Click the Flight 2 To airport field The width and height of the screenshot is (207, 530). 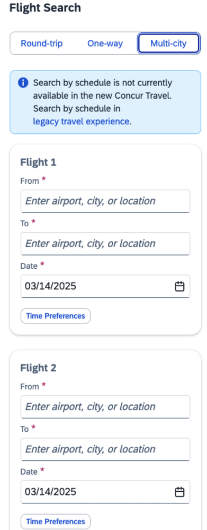[x=105, y=449]
